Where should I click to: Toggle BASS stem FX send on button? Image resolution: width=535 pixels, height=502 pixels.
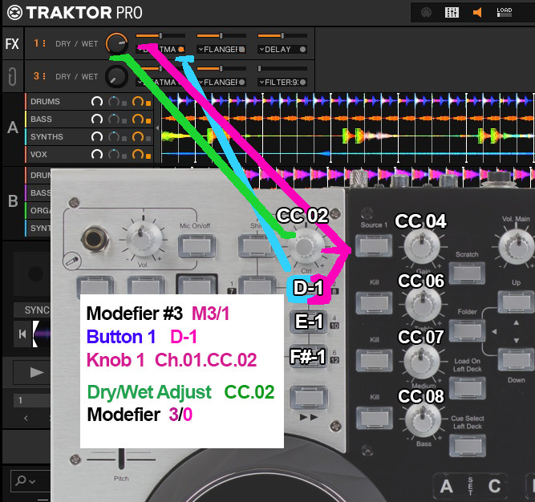click(x=148, y=121)
